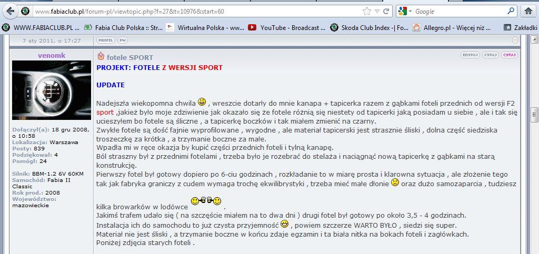This screenshot has height=254, width=539.
Task: Open user profile venomk
Action: pyautogui.click(x=52, y=56)
